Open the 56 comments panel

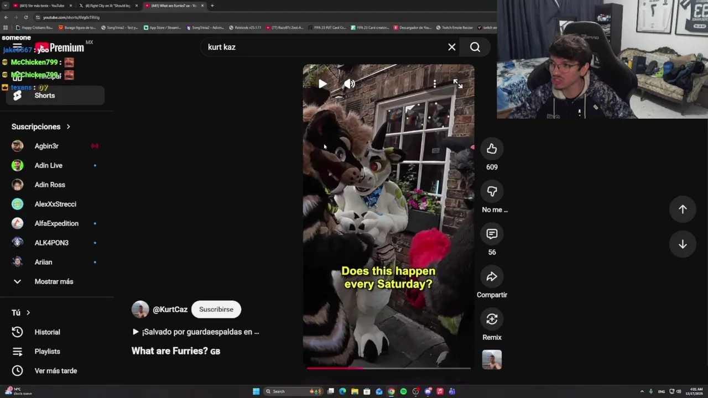(x=492, y=234)
